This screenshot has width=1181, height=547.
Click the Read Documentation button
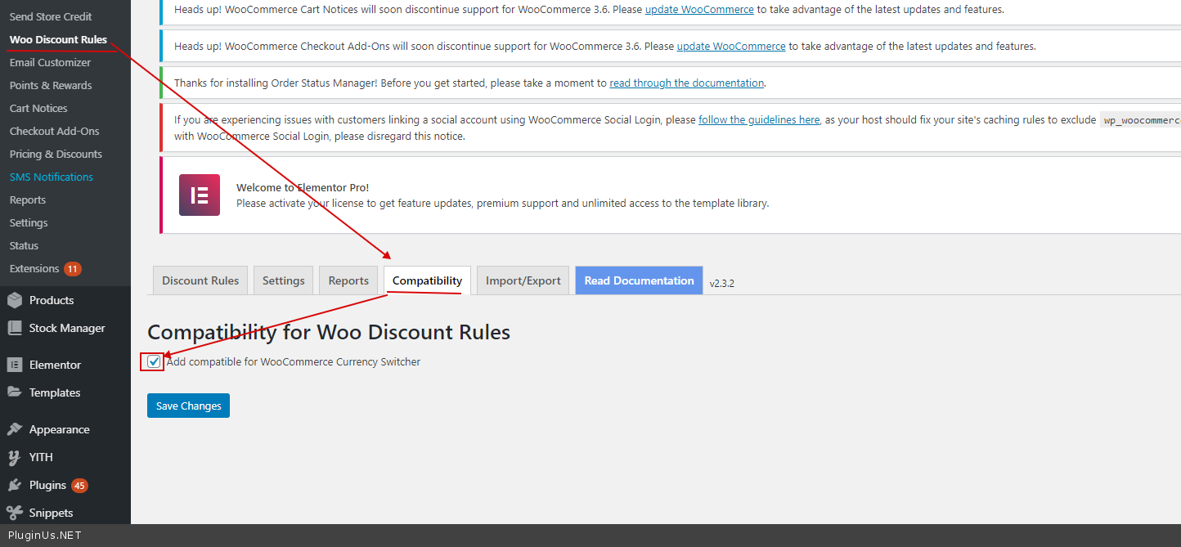coord(639,280)
